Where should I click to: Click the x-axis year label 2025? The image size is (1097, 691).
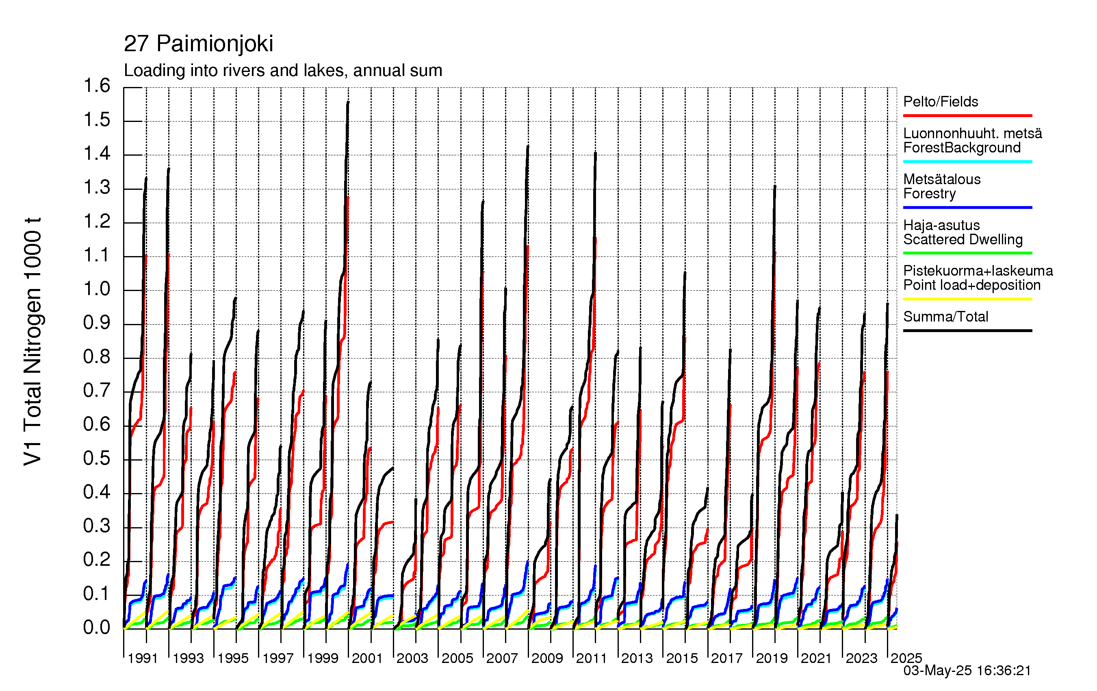click(x=906, y=658)
